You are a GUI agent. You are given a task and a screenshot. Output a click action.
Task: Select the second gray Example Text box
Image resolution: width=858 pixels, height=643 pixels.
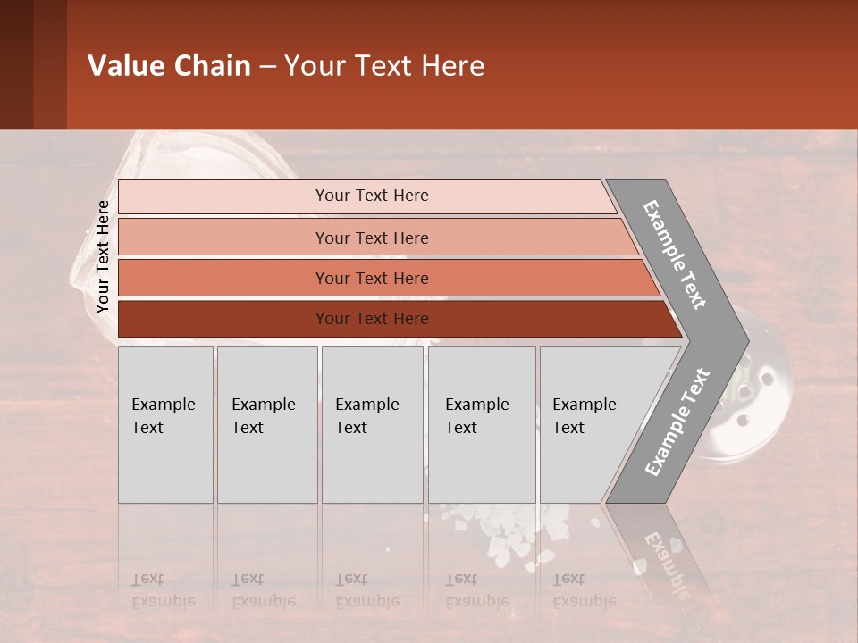pyautogui.click(x=267, y=424)
